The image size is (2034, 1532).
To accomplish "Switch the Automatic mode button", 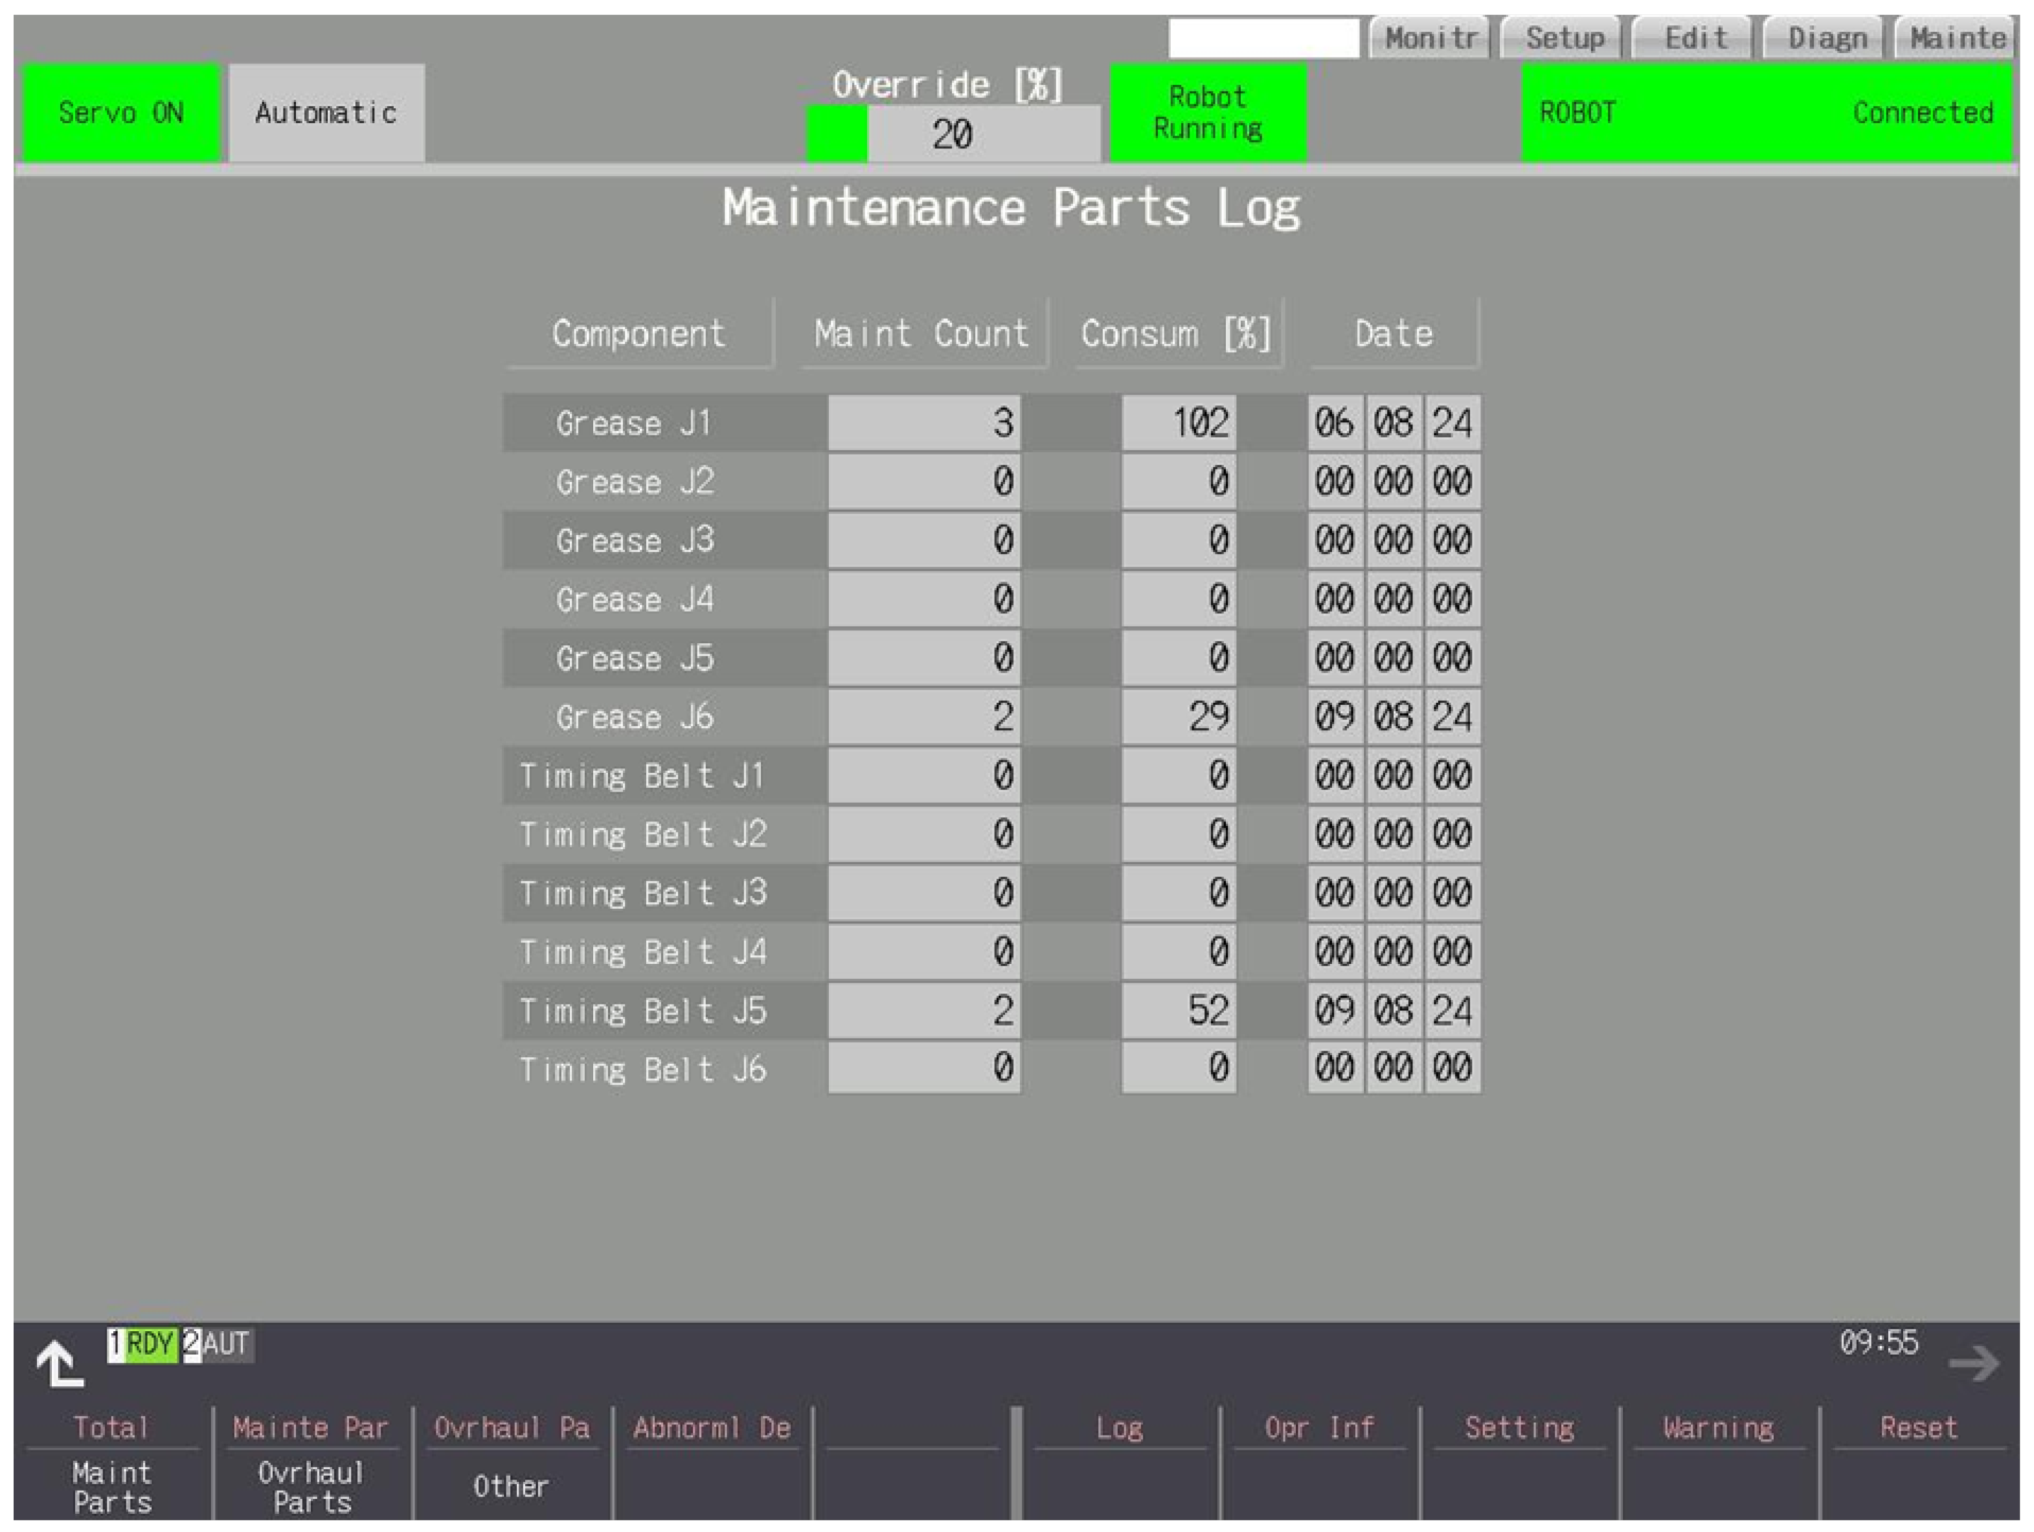I will [326, 113].
